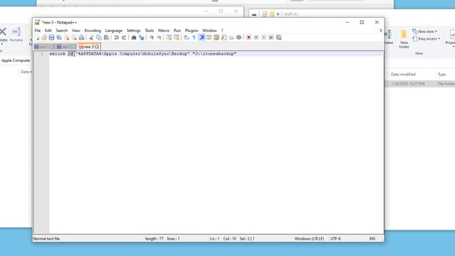Toggle the highlighted indent guide button
Screen dimensions: 455x256
click(202, 38)
